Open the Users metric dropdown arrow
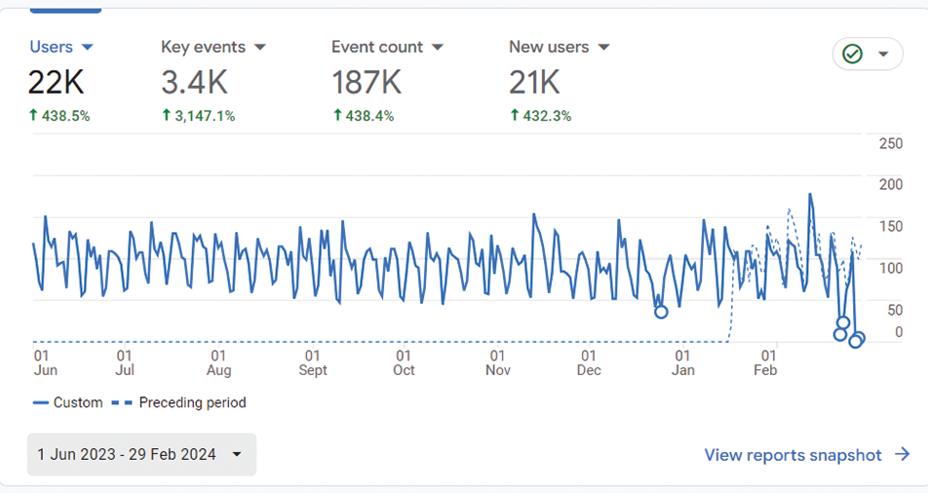928x493 pixels. coord(87,48)
